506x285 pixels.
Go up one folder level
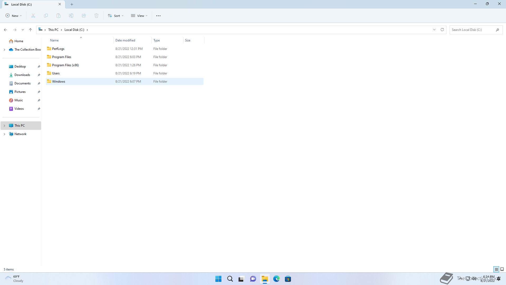click(30, 30)
